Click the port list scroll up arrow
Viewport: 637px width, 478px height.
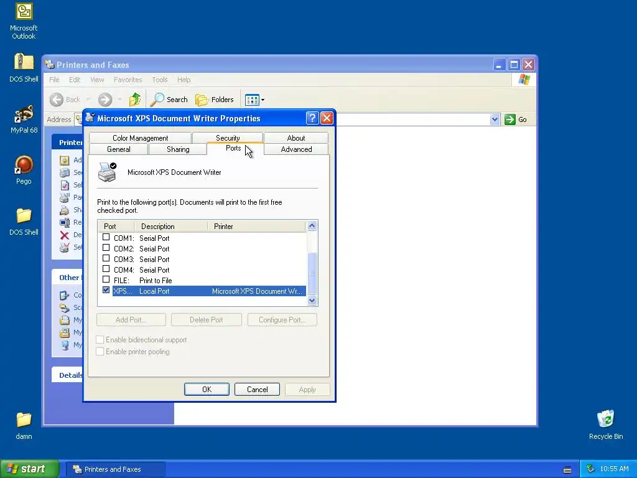coord(312,225)
